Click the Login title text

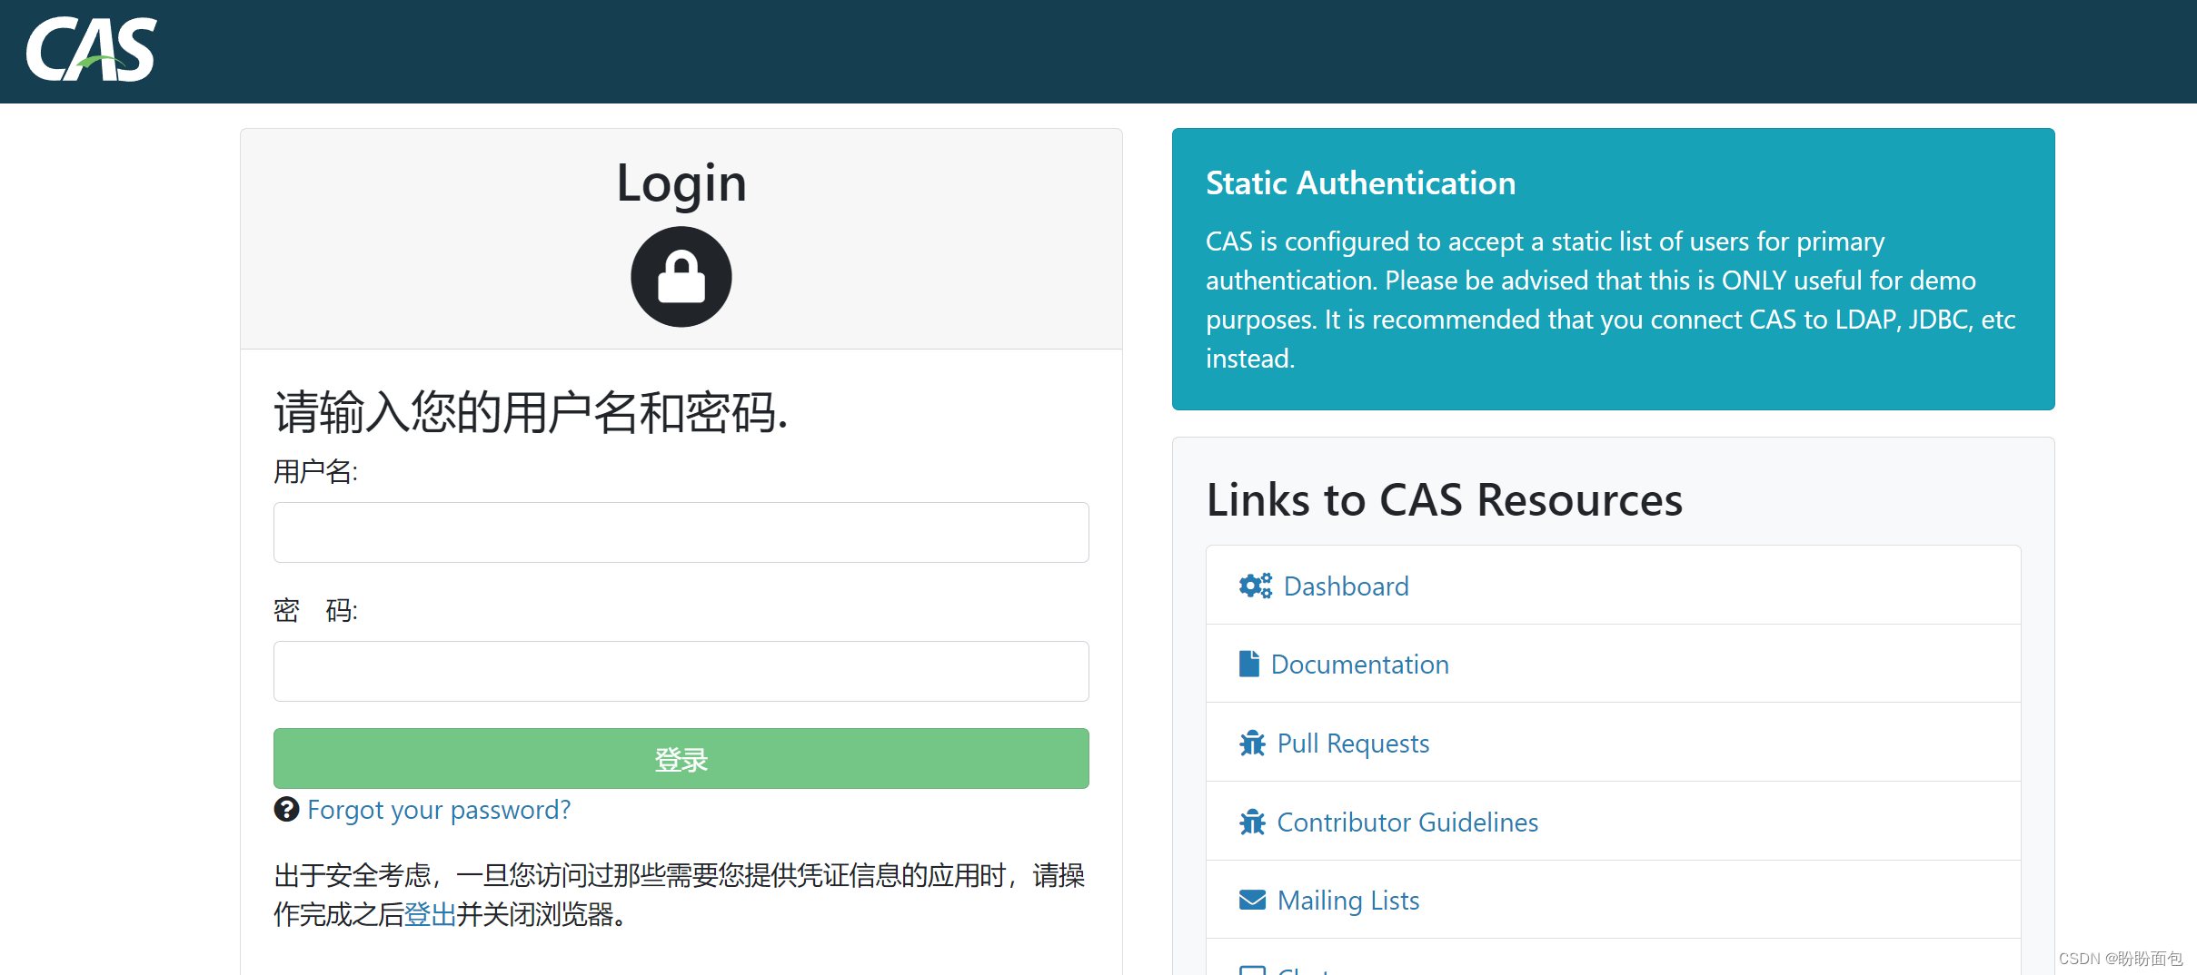(681, 184)
